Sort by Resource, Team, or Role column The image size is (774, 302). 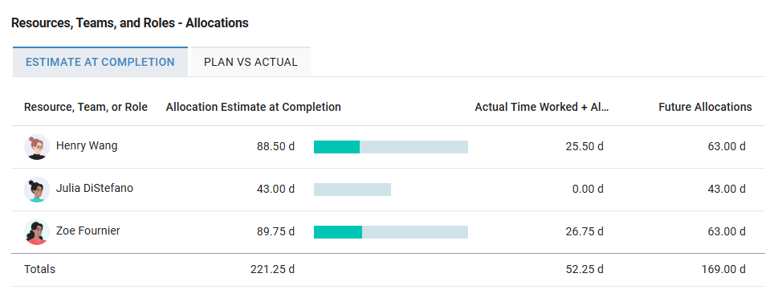point(86,107)
